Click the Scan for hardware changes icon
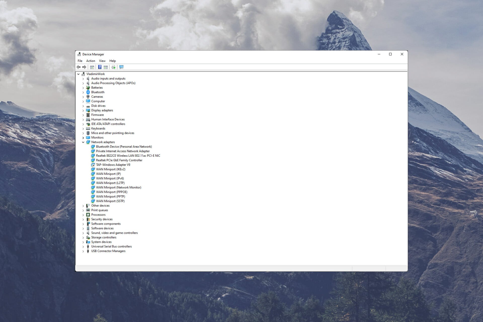Screen dimensions: 483x322 tap(122, 67)
